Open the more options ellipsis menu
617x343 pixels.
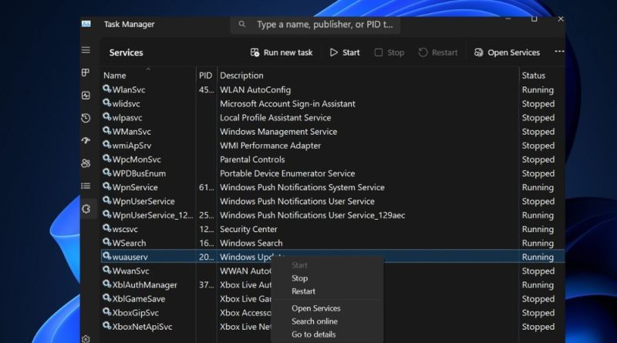coord(559,52)
